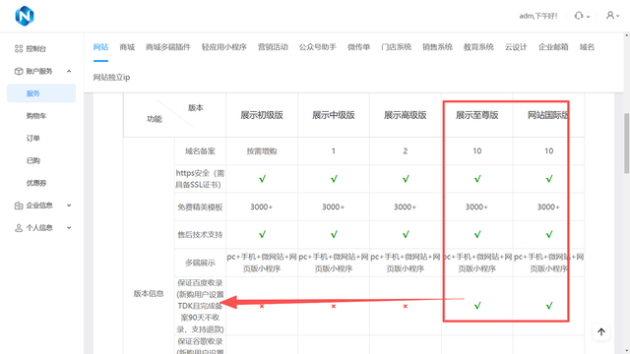
Task: Click the 域名备案 row label
Action: click(x=200, y=151)
